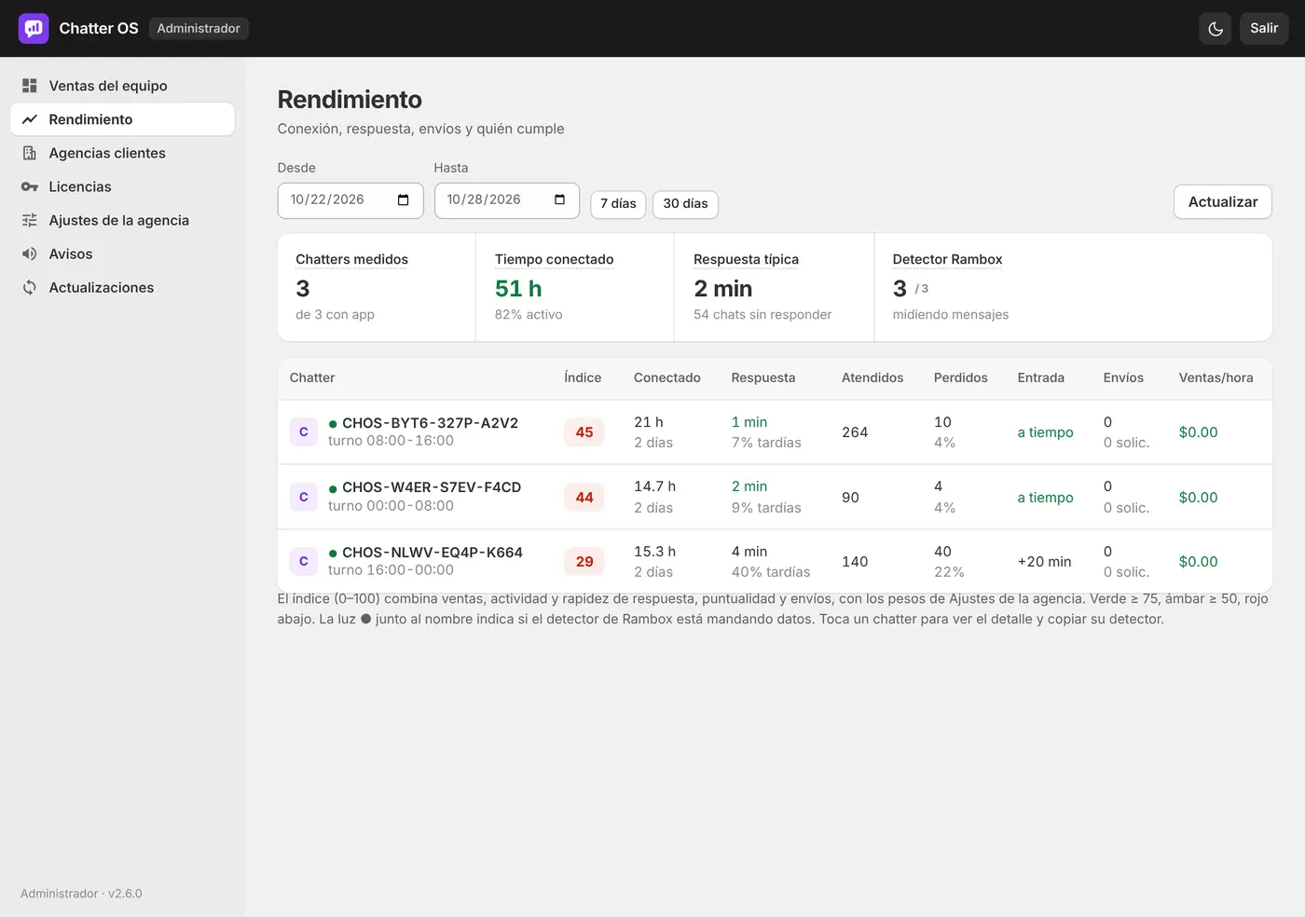Click the Chatter OS logo icon
This screenshot has width=1305, height=917.
coord(34,28)
